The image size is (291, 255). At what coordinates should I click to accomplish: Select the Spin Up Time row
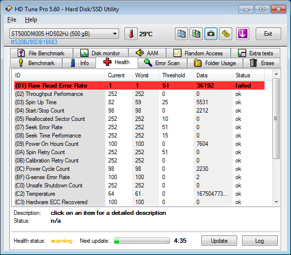pos(139,102)
